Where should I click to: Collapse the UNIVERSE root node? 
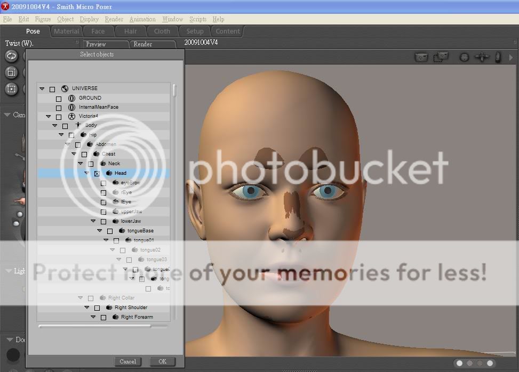[42, 89]
